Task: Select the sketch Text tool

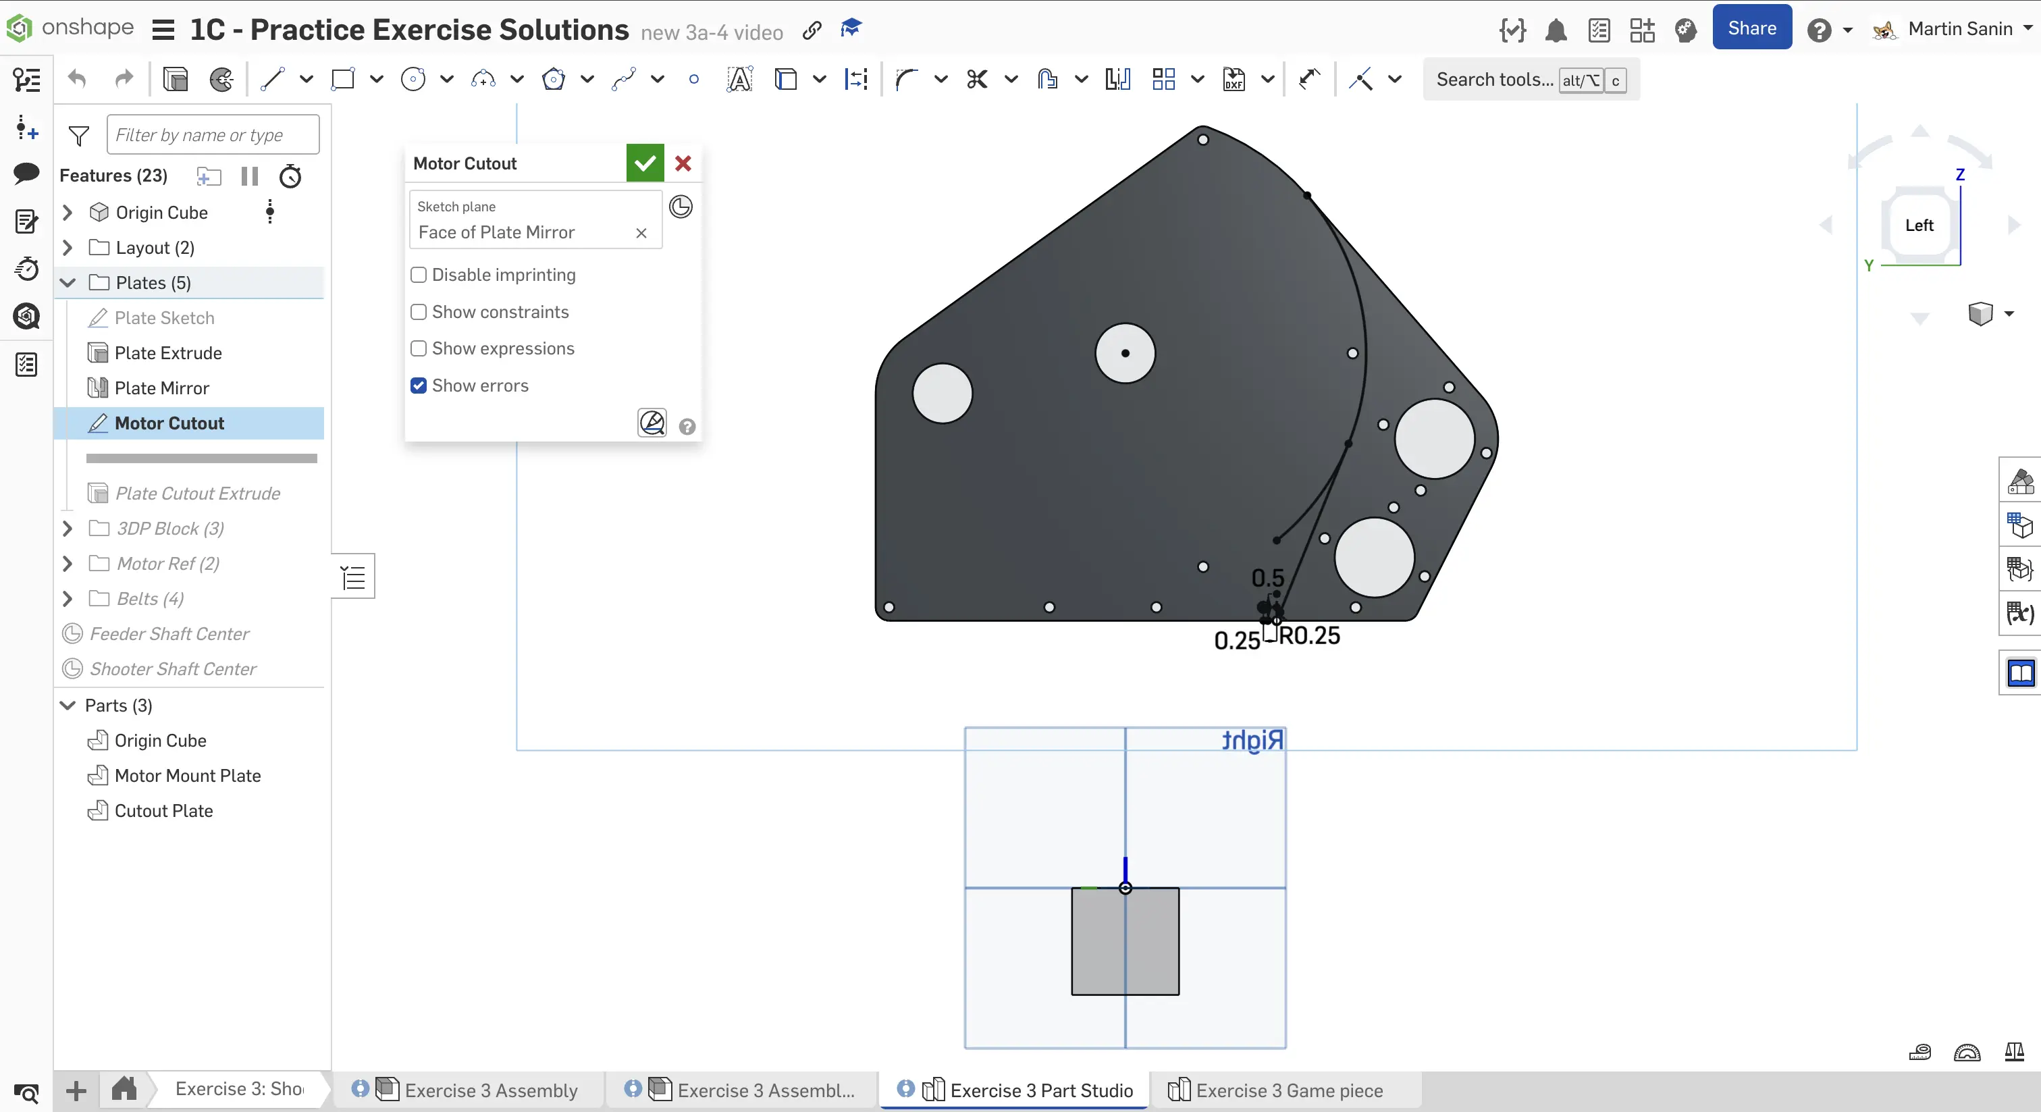Action: click(x=739, y=79)
